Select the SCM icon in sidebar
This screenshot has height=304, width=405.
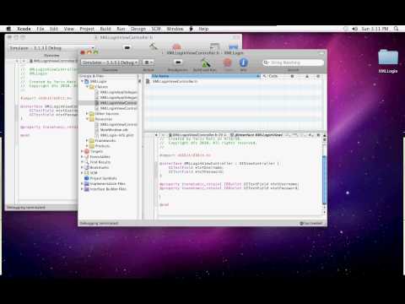[87, 172]
